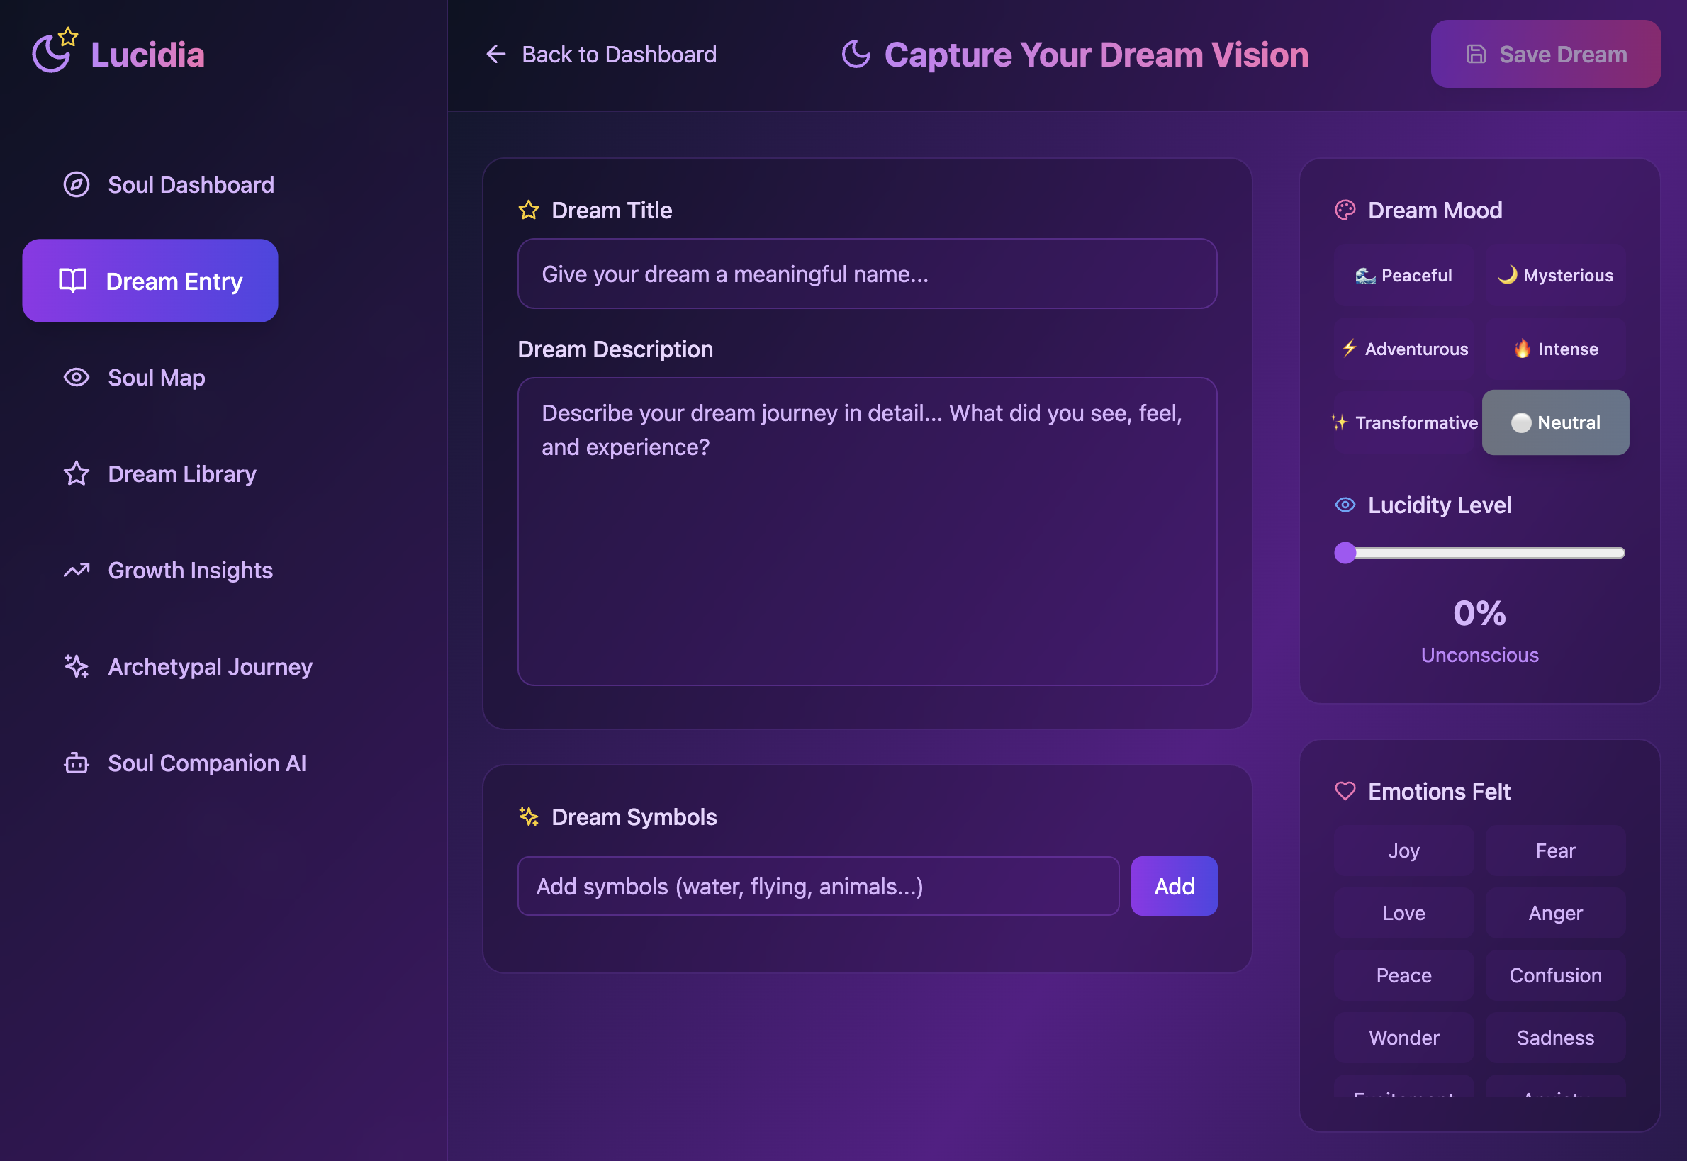The image size is (1687, 1161).
Task: Click the Growth Insights trend arrow icon
Action: coord(77,571)
